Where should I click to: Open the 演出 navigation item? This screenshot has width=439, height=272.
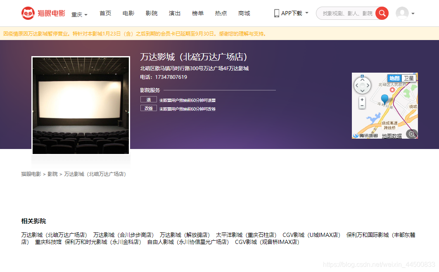[175, 13]
